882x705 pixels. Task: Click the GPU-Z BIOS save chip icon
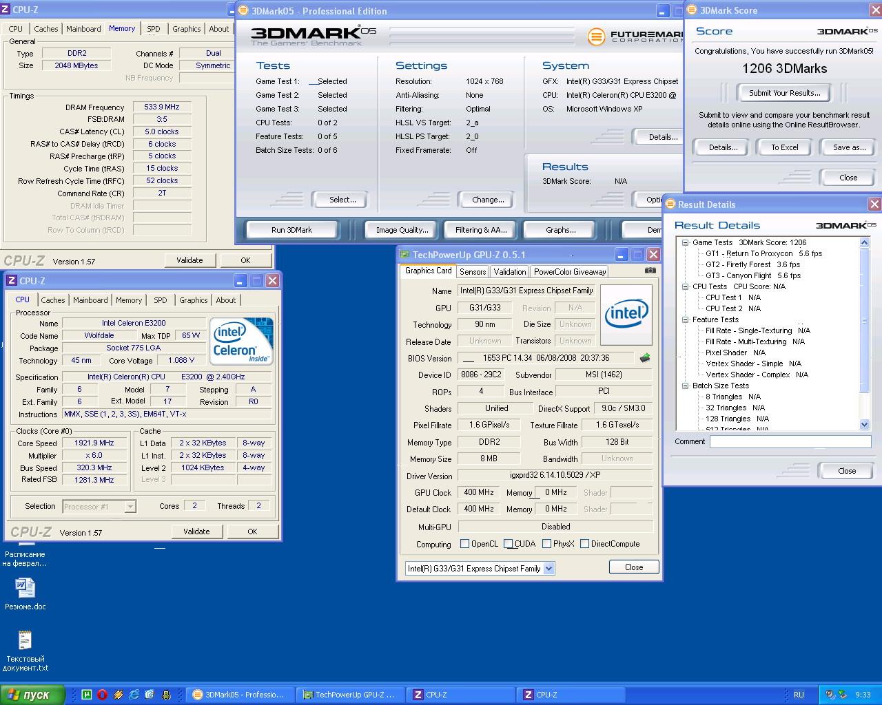[645, 358]
